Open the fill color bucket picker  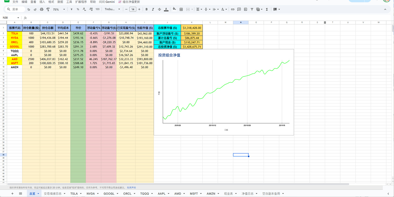tap(174, 9)
